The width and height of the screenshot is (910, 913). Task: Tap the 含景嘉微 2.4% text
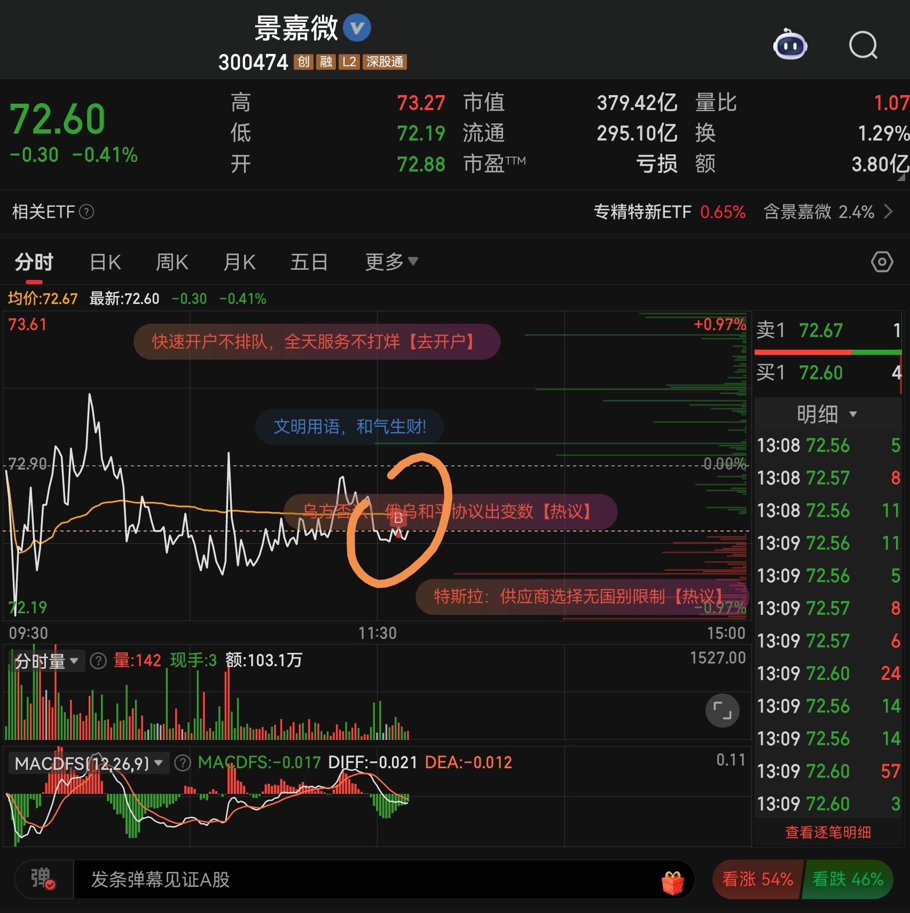[x=819, y=212]
